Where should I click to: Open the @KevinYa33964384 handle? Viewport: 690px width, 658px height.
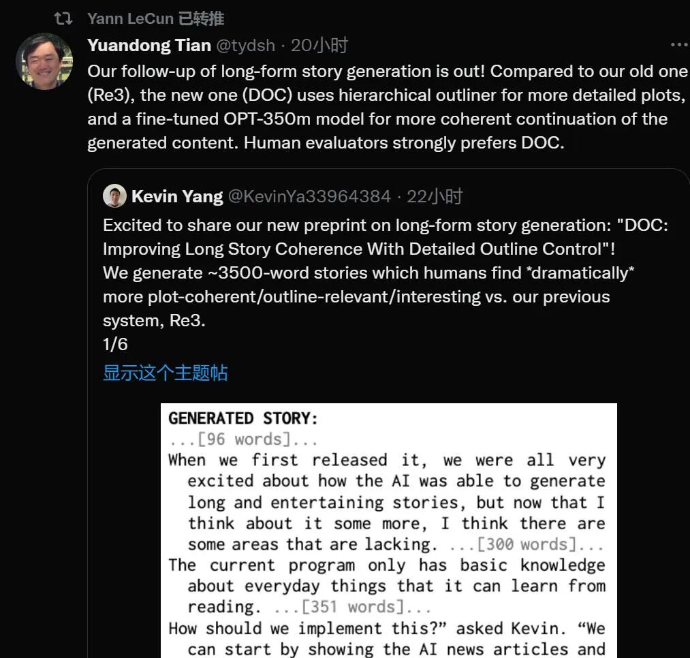309,197
